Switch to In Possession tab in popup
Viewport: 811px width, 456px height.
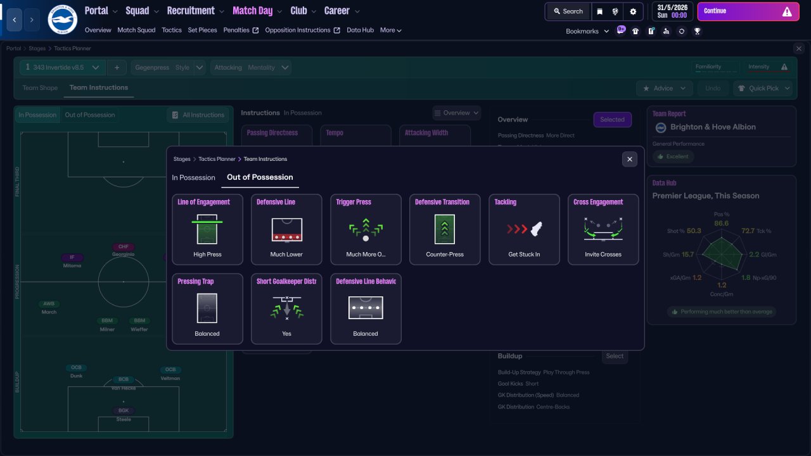[x=193, y=177]
